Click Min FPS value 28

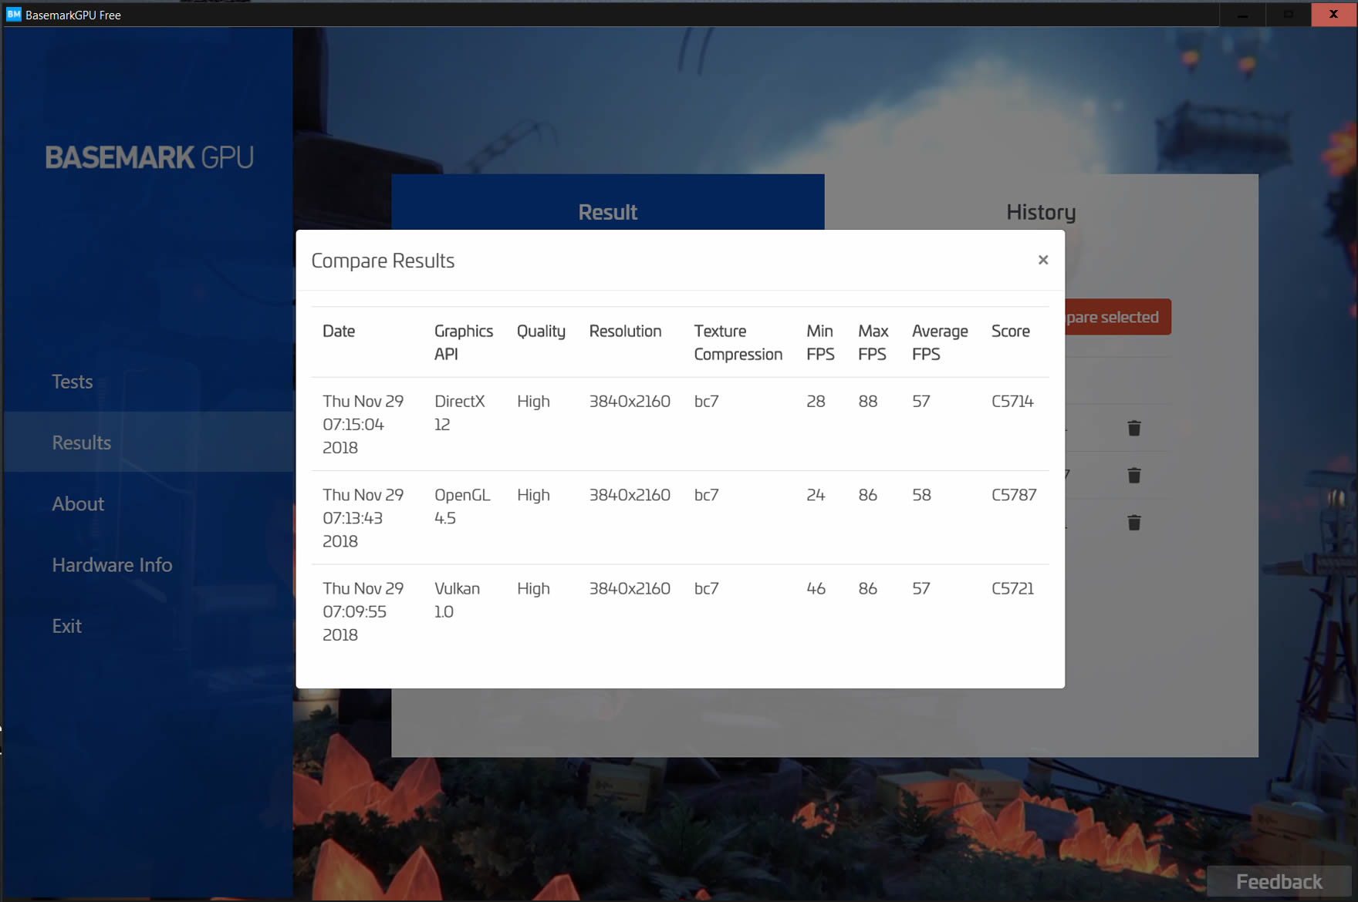816,401
